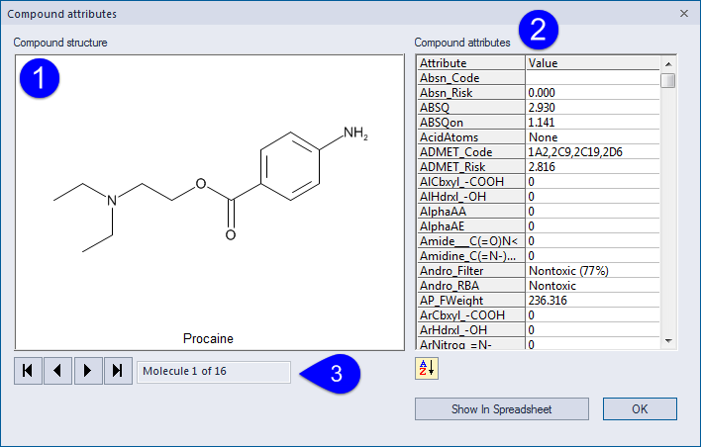
Task: Click the Attribute column header
Action: [x=471, y=63]
